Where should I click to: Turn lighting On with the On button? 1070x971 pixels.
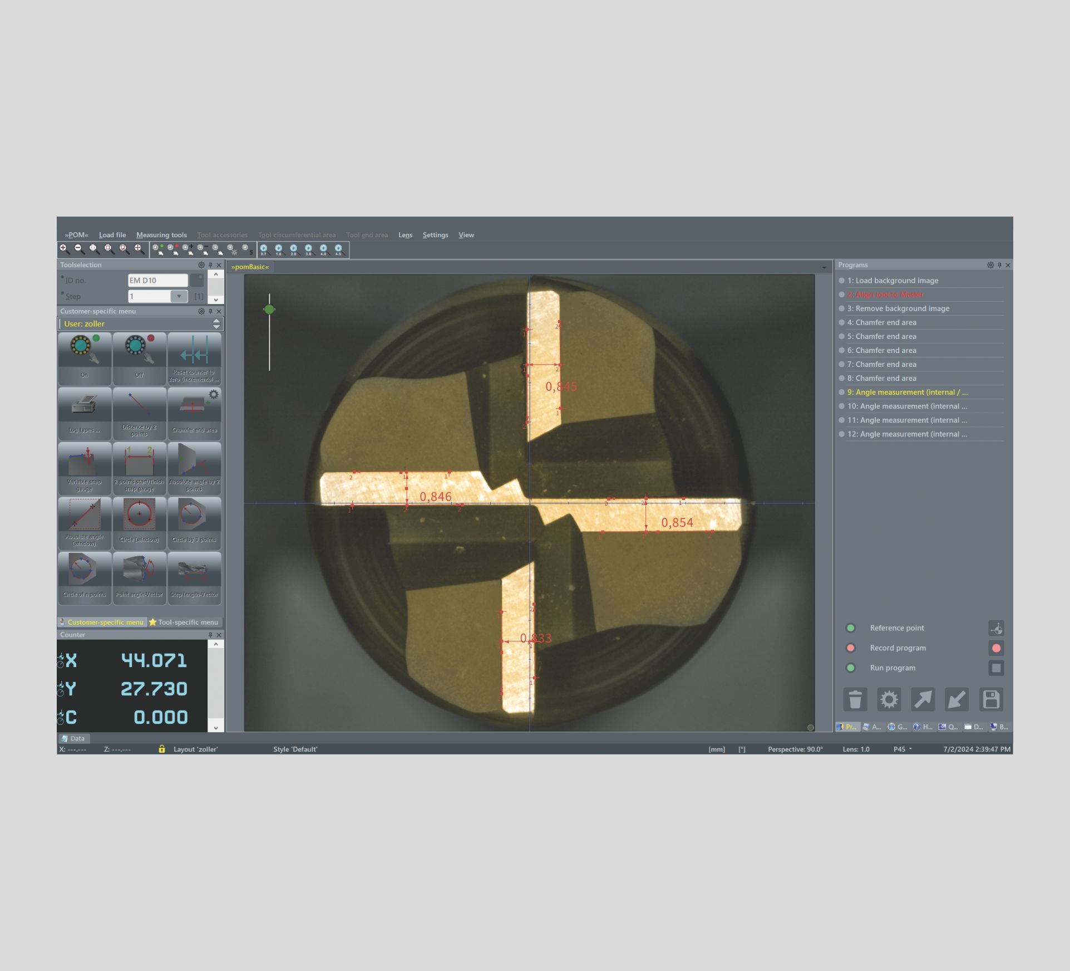[85, 358]
